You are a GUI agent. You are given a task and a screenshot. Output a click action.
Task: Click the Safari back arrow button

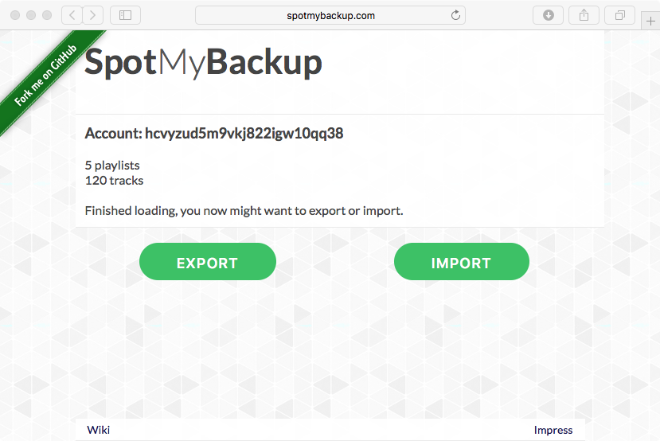pos(72,16)
